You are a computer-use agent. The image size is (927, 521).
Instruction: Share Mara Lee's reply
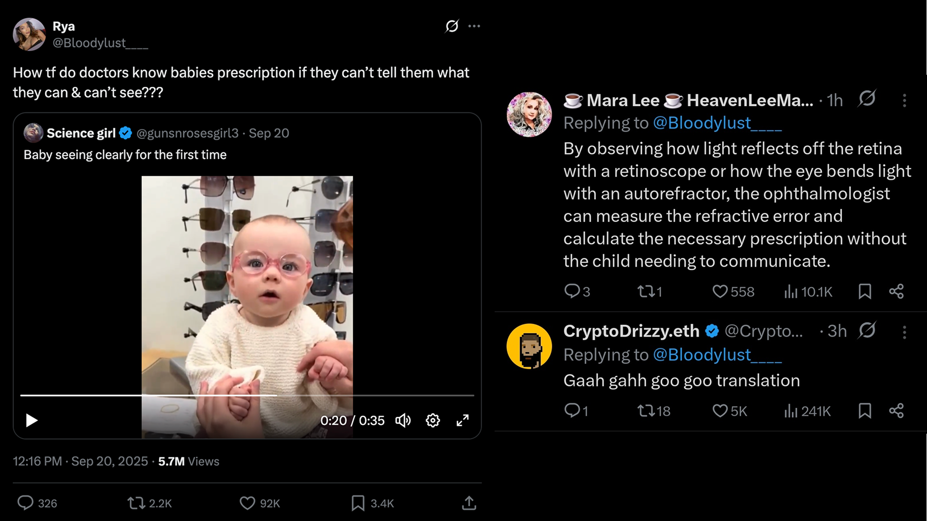[x=897, y=291]
